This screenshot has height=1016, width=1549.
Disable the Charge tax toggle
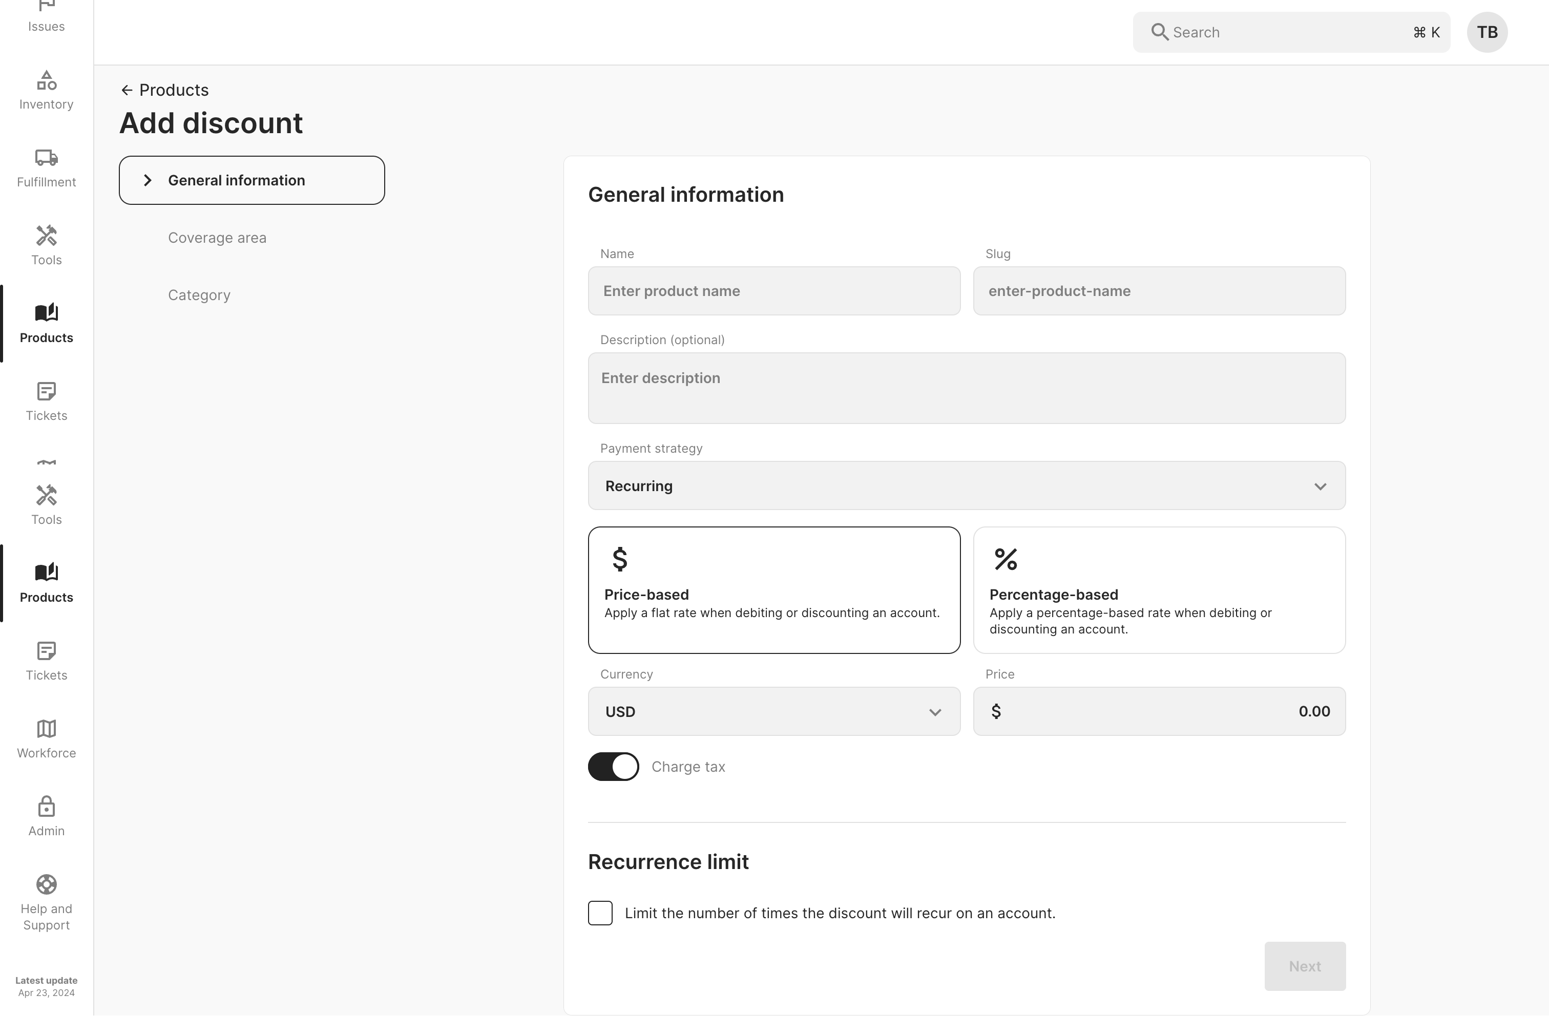[613, 767]
